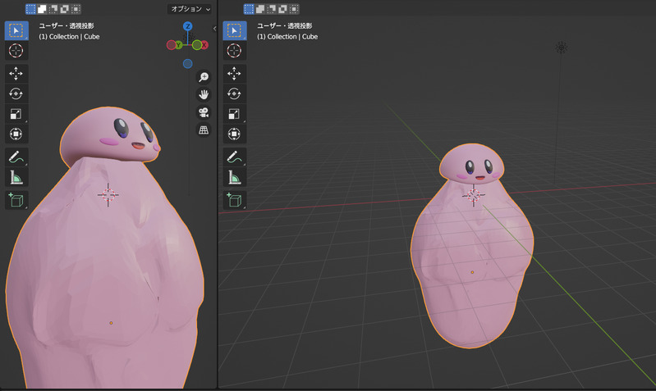Collapse sidebar with the small arrow near gizmo
The image size is (656, 391).
click(214, 29)
